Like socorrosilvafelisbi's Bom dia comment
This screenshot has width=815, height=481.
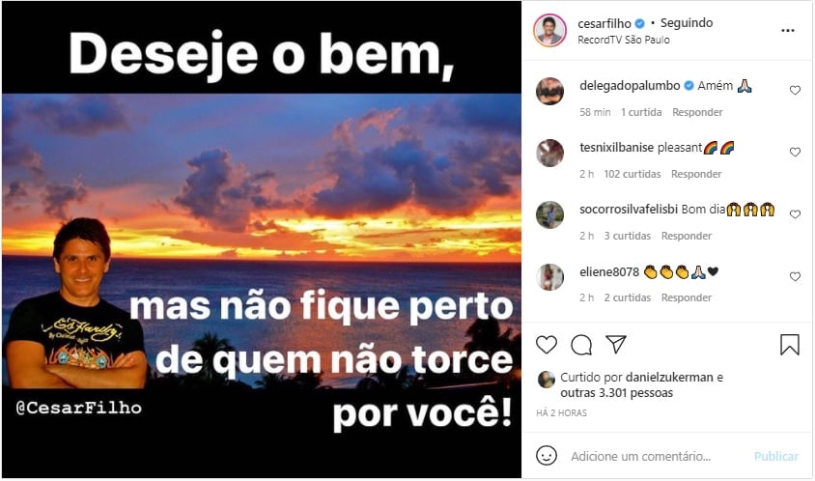pyautogui.click(x=795, y=214)
